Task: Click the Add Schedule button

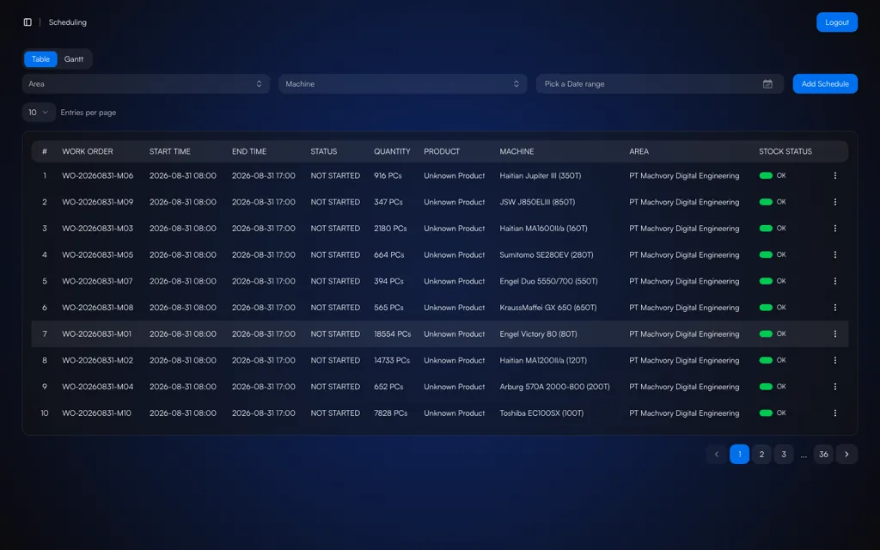Action: 825,83
